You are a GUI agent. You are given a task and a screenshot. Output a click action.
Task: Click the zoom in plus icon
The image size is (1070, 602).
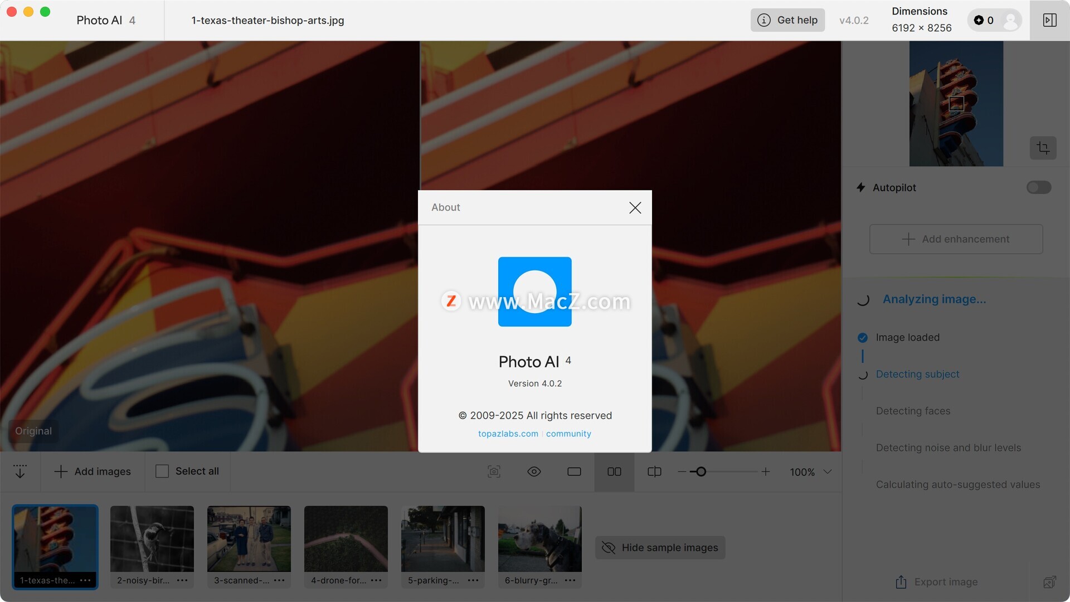click(766, 472)
